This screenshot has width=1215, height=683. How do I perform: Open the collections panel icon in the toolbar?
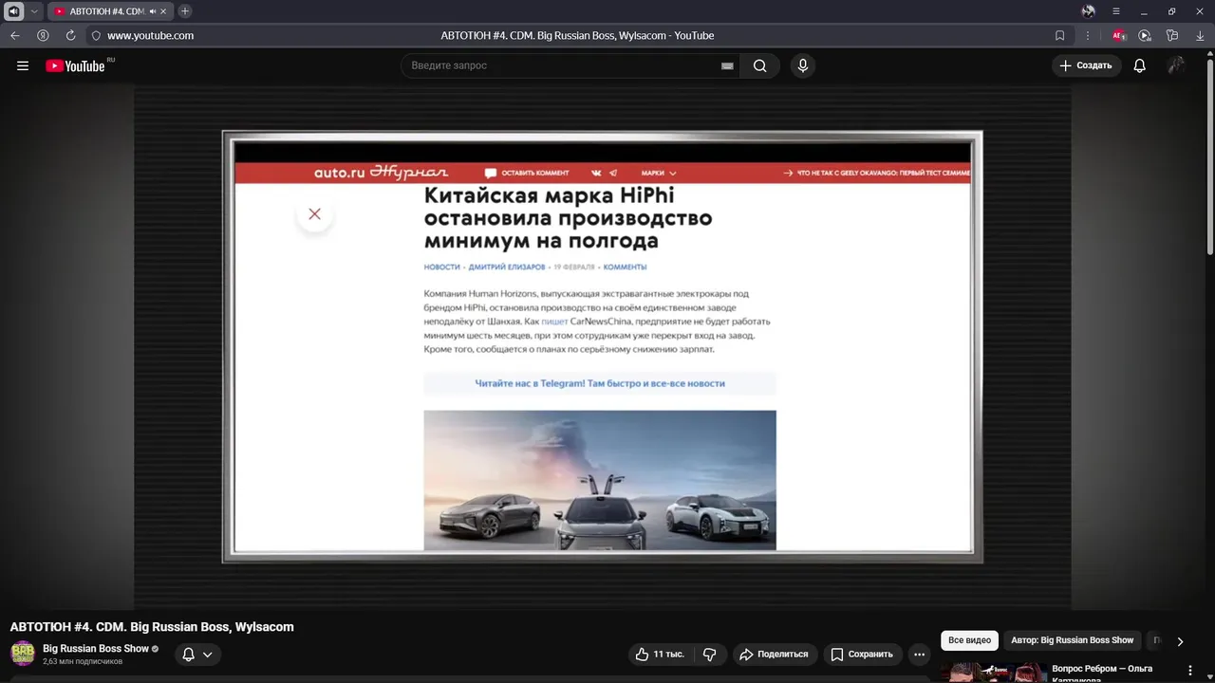click(1172, 35)
